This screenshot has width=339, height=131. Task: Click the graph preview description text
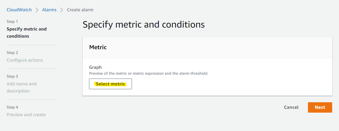(149, 73)
